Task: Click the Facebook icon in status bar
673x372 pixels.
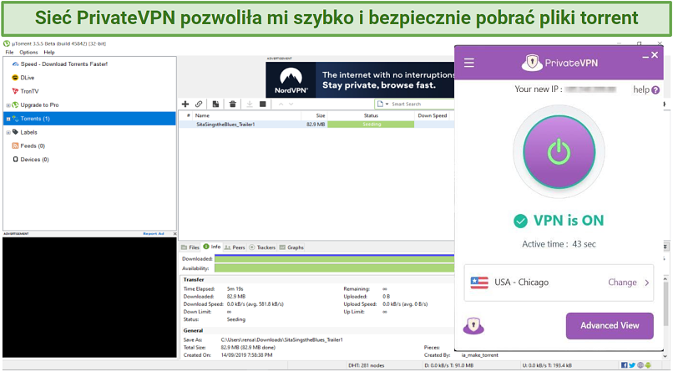Action: [x=625, y=365]
